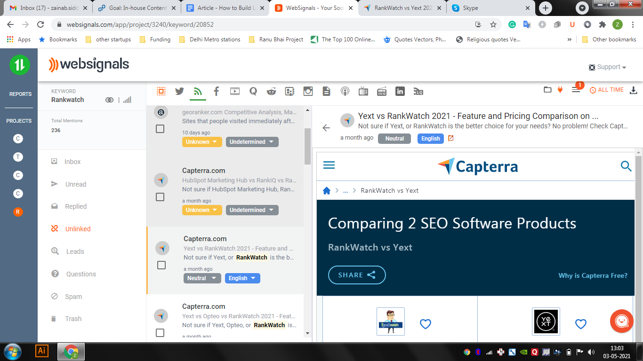Open the Leads folder
643x361 pixels.
coord(75,251)
